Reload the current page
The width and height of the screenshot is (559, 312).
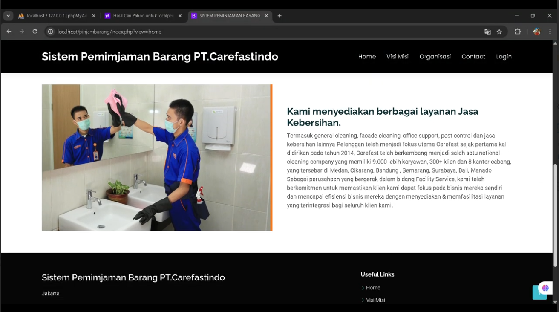[x=35, y=32]
